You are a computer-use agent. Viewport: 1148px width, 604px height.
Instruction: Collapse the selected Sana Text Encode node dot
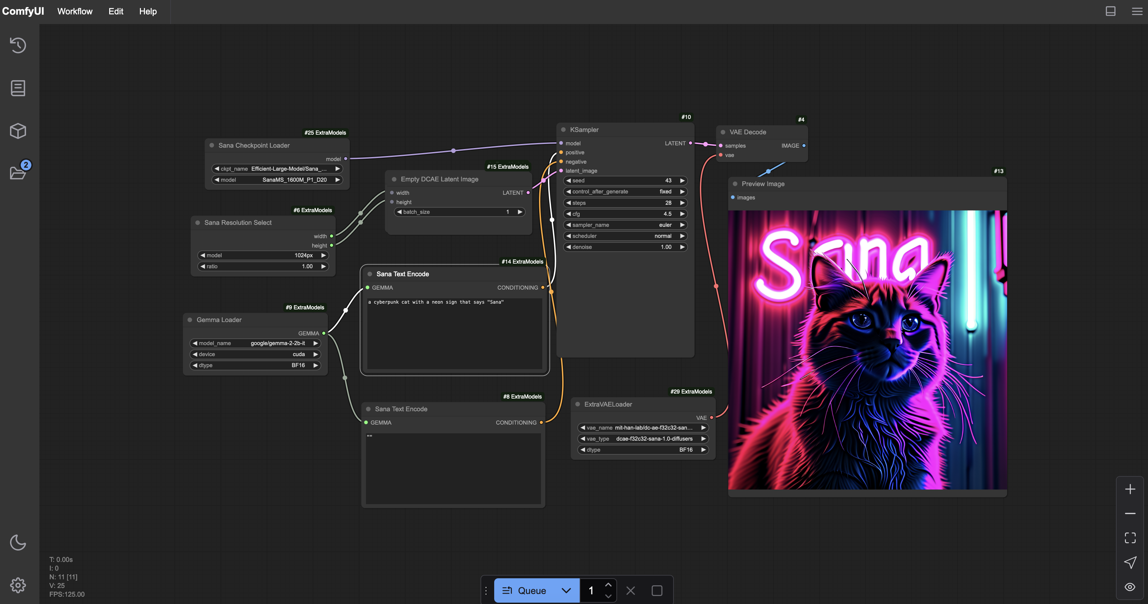(370, 274)
